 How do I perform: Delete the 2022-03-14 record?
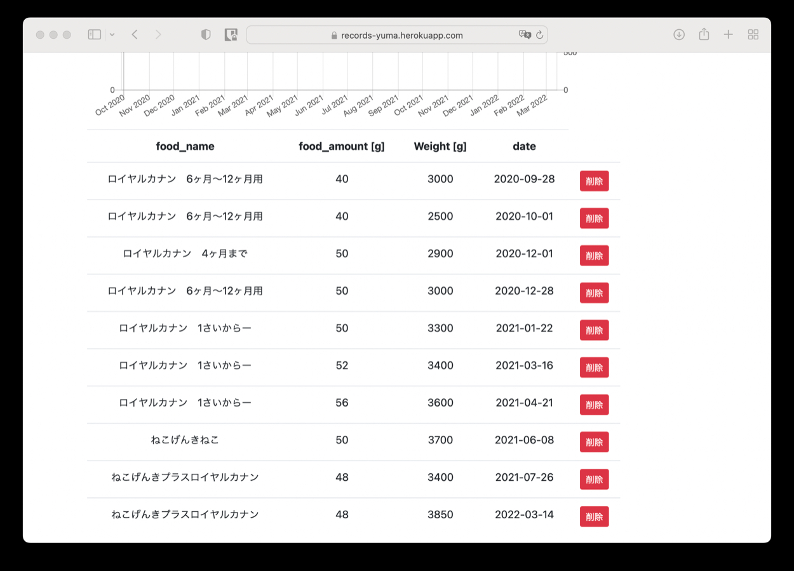tap(594, 516)
